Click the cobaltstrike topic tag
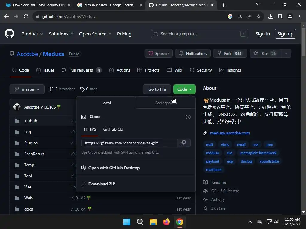 [x=269, y=161]
